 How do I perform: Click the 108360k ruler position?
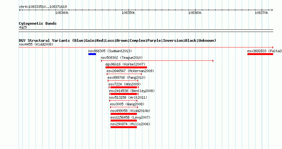[195, 13]
